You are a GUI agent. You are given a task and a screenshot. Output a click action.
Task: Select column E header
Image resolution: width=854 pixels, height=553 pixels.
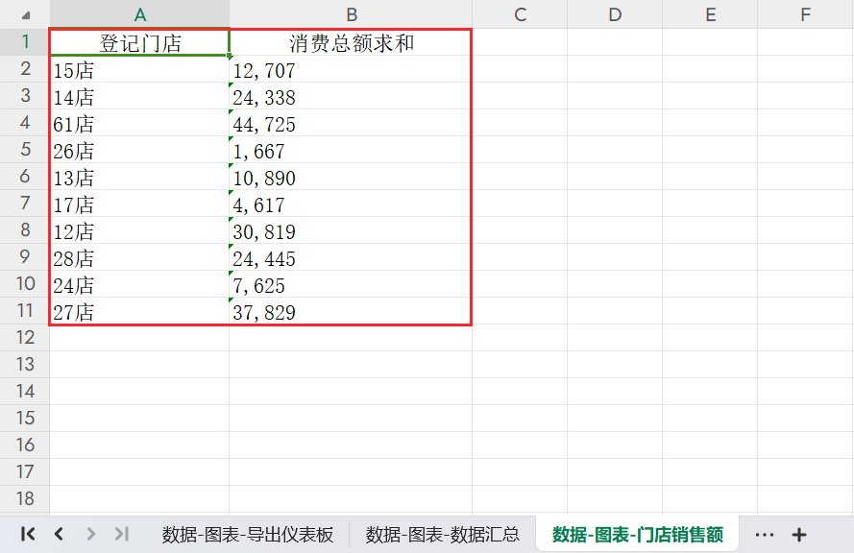coord(710,14)
